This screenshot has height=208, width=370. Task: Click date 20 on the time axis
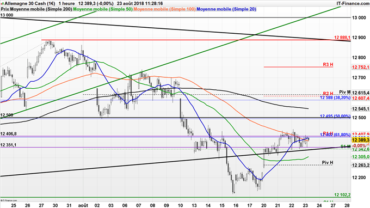(263, 205)
